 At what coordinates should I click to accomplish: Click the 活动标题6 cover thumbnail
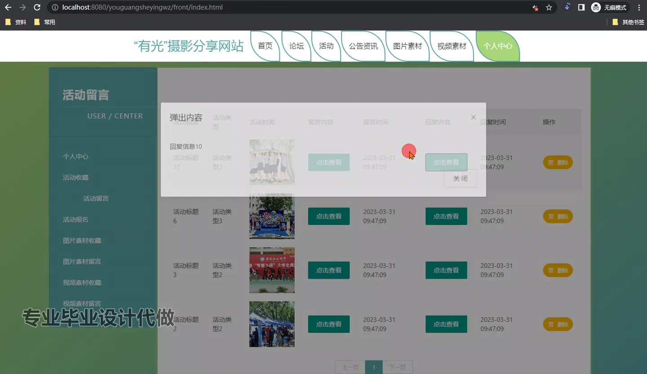[272, 216]
